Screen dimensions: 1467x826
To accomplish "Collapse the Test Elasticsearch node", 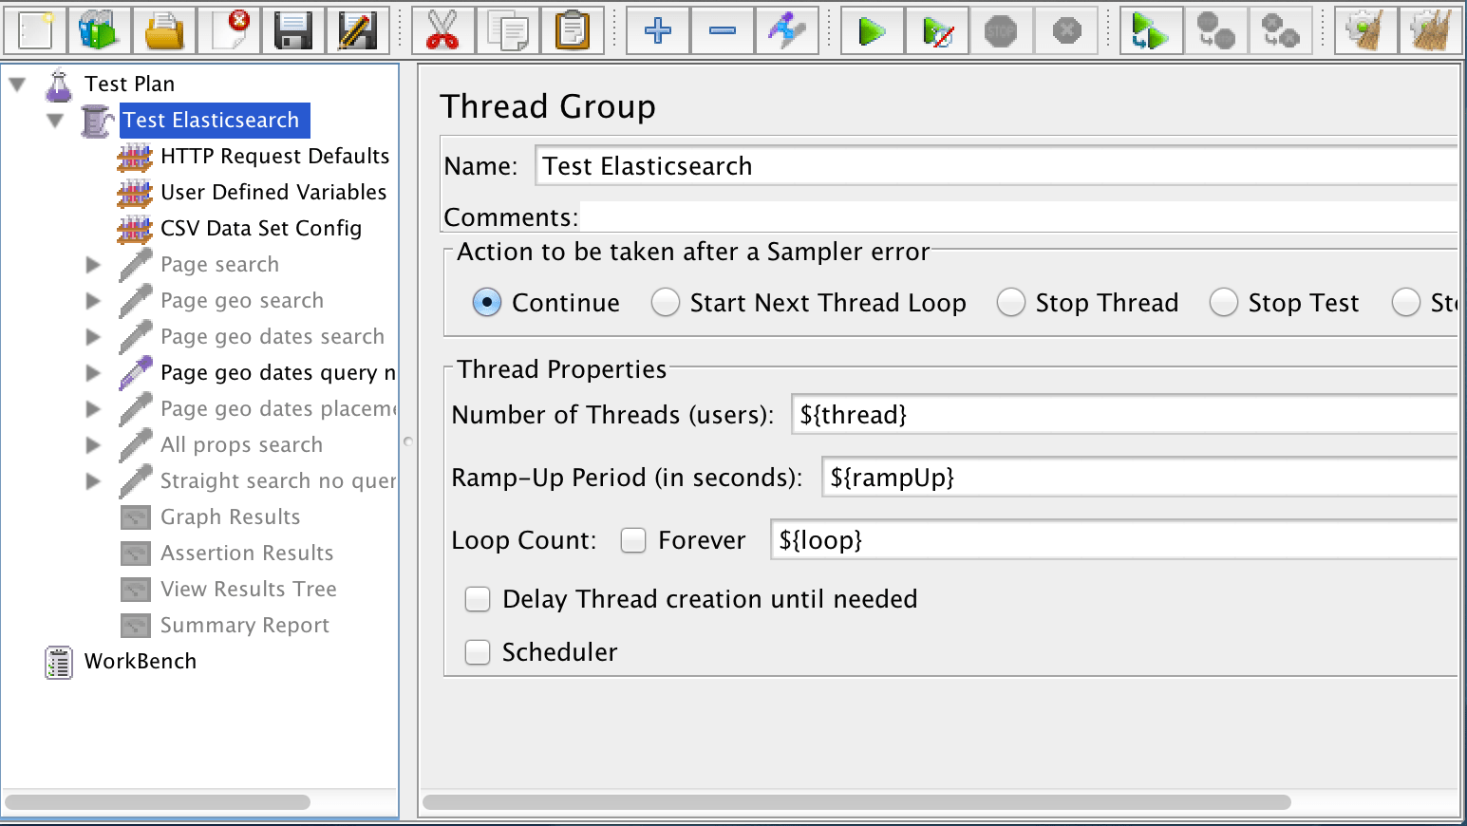I will click(54, 120).
